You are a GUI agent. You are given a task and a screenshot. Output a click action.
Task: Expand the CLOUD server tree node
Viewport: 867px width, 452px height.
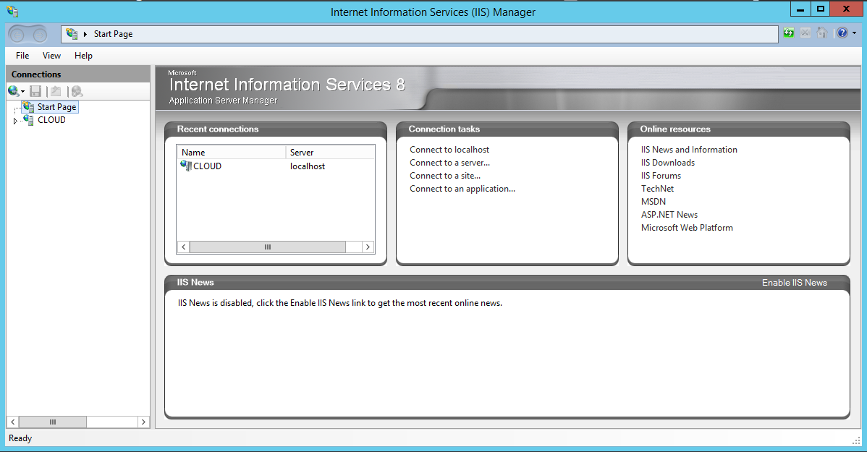[15, 121]
